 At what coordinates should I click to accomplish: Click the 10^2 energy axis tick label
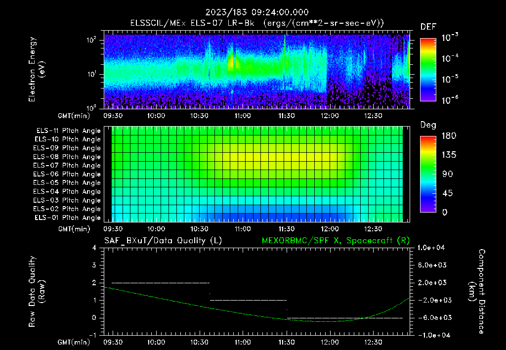91,40
